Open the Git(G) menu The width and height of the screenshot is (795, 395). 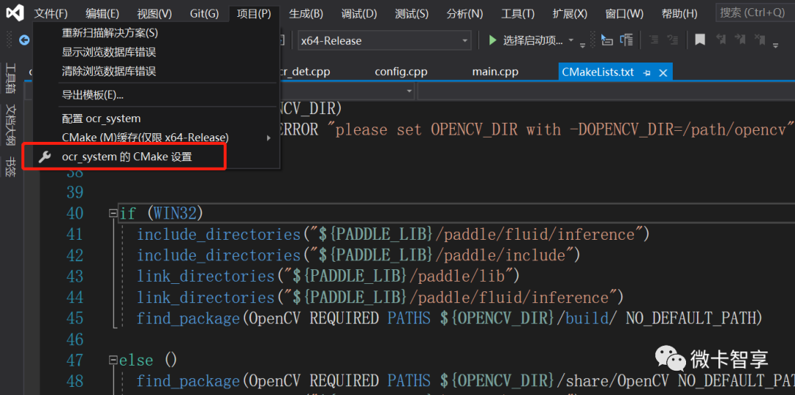[205, 14]
